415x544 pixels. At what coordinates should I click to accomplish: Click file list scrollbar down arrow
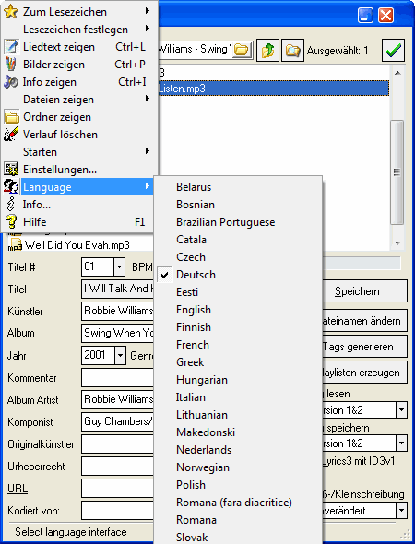397,242
